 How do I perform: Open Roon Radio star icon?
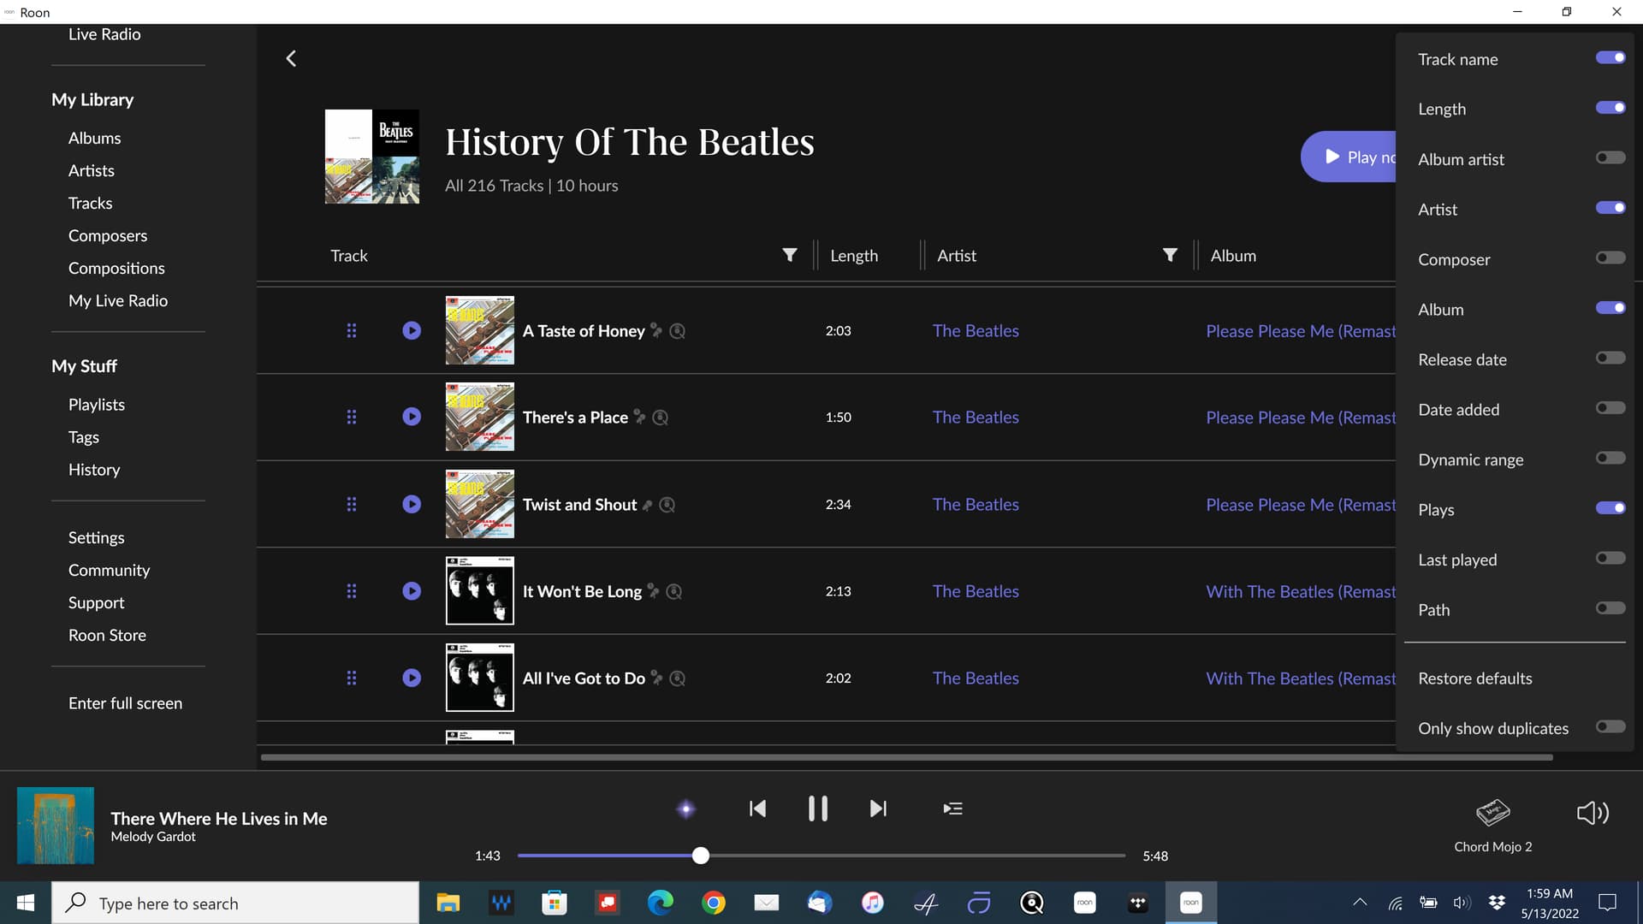(685, 808)
